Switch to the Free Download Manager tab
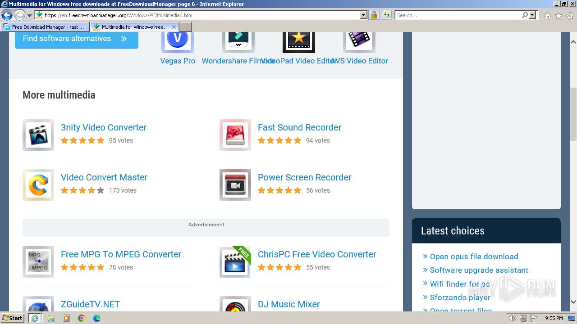 (45, 27)
